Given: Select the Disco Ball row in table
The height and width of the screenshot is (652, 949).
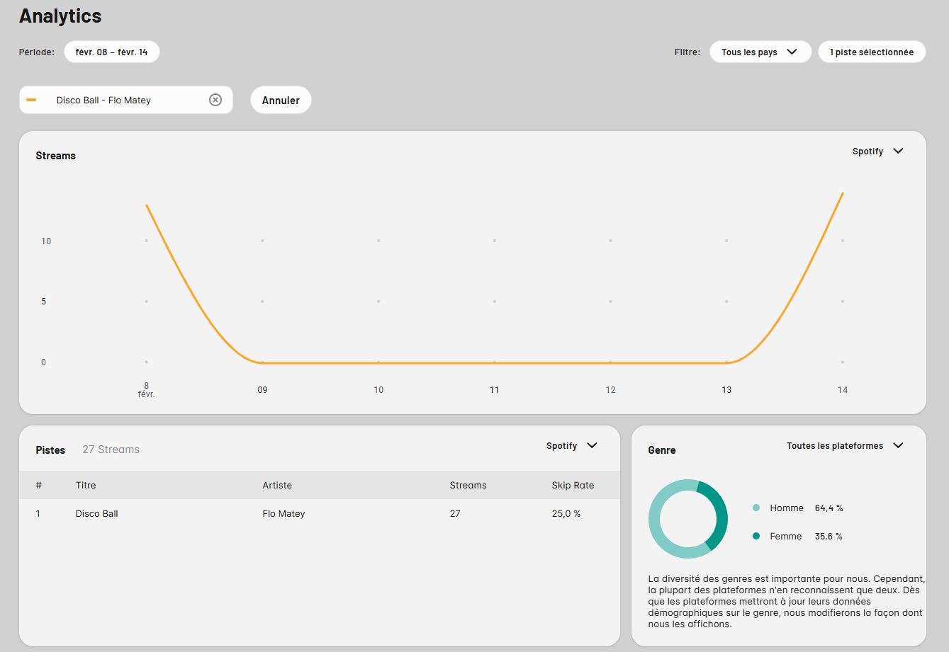Looking at the screenshot, I should 319,513.
